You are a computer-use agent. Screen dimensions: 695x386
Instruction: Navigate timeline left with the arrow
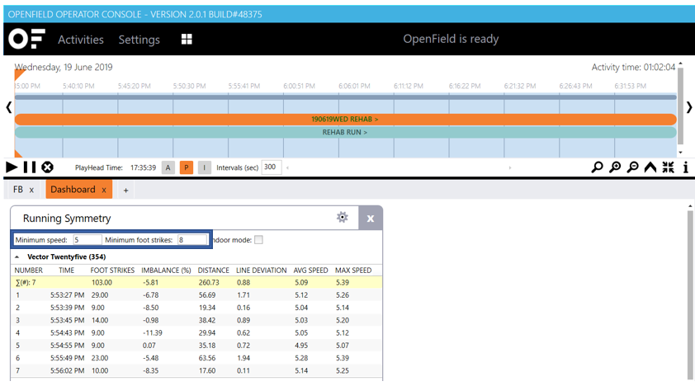[8, 107]
